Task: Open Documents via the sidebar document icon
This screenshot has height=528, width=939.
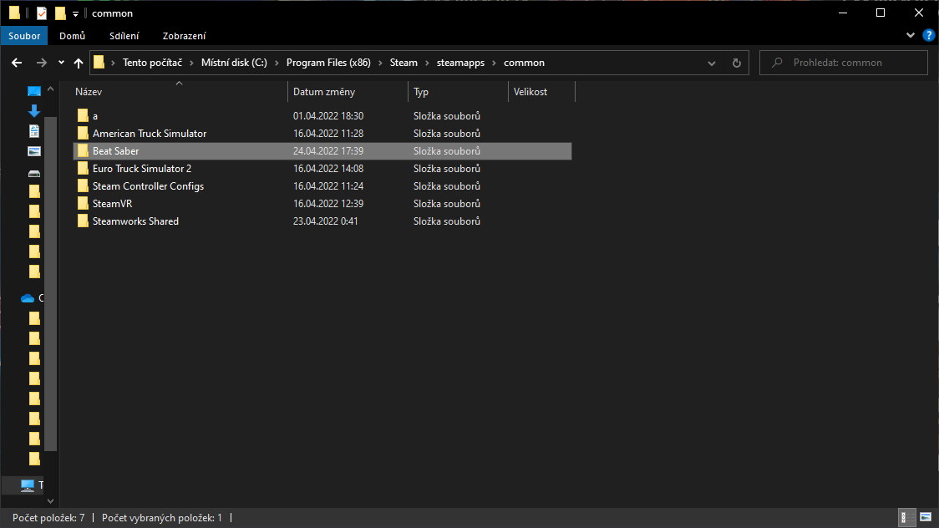Action: pyautogui.click(x=34, y=131)
